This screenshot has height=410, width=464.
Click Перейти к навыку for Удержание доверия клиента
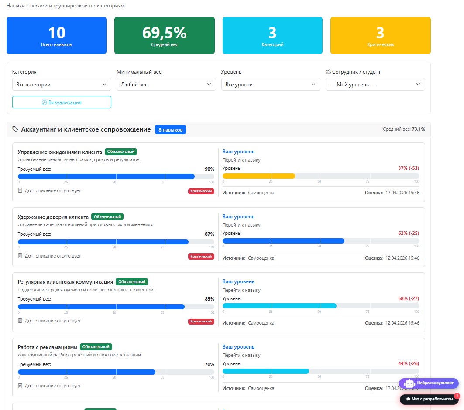pos(241,225)
